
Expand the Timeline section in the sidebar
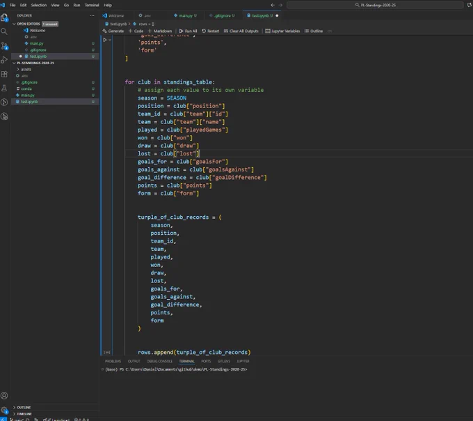[24, 414]
